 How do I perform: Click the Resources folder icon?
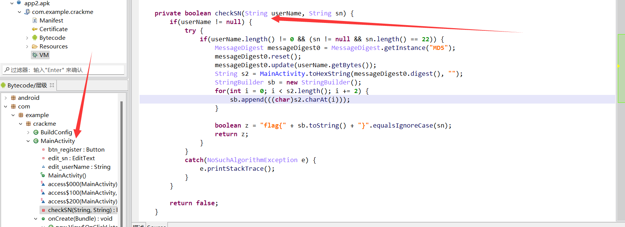tap(35, 47)
